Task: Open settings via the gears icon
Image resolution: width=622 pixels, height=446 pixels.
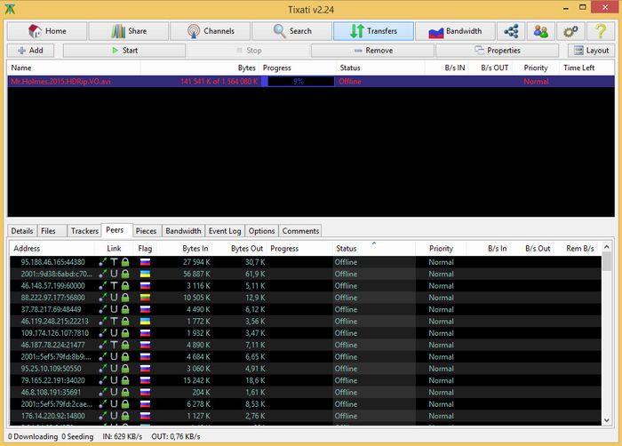Action: (570, 31)
